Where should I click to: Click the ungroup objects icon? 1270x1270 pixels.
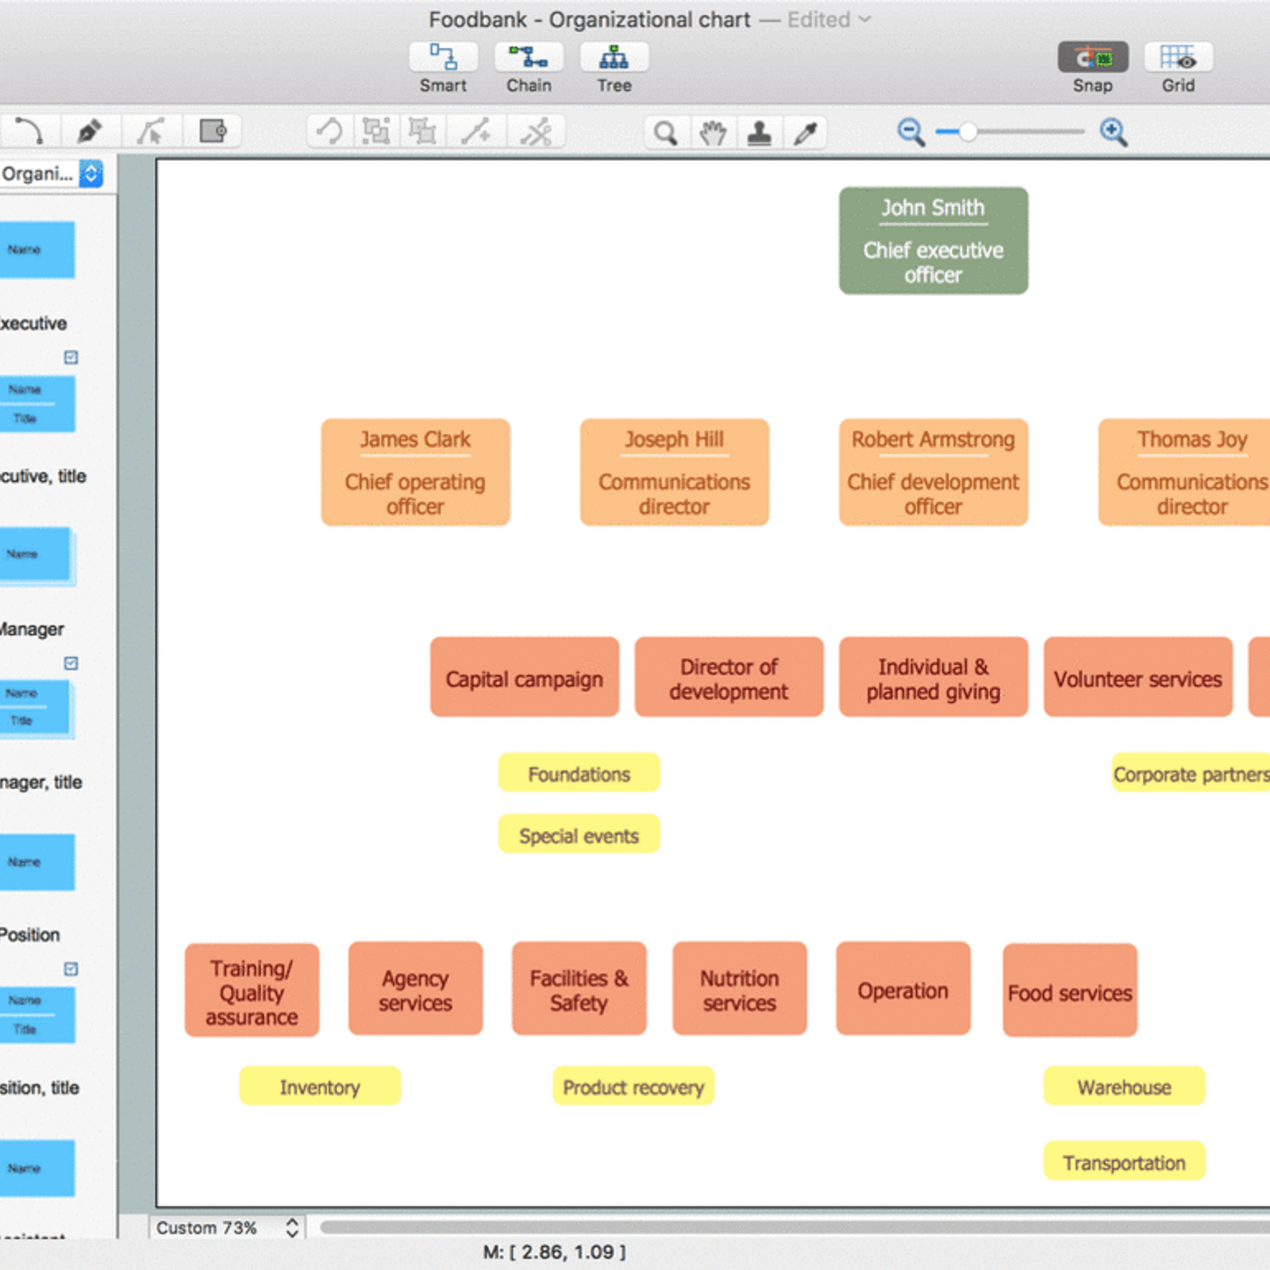(x=423, y=132)
